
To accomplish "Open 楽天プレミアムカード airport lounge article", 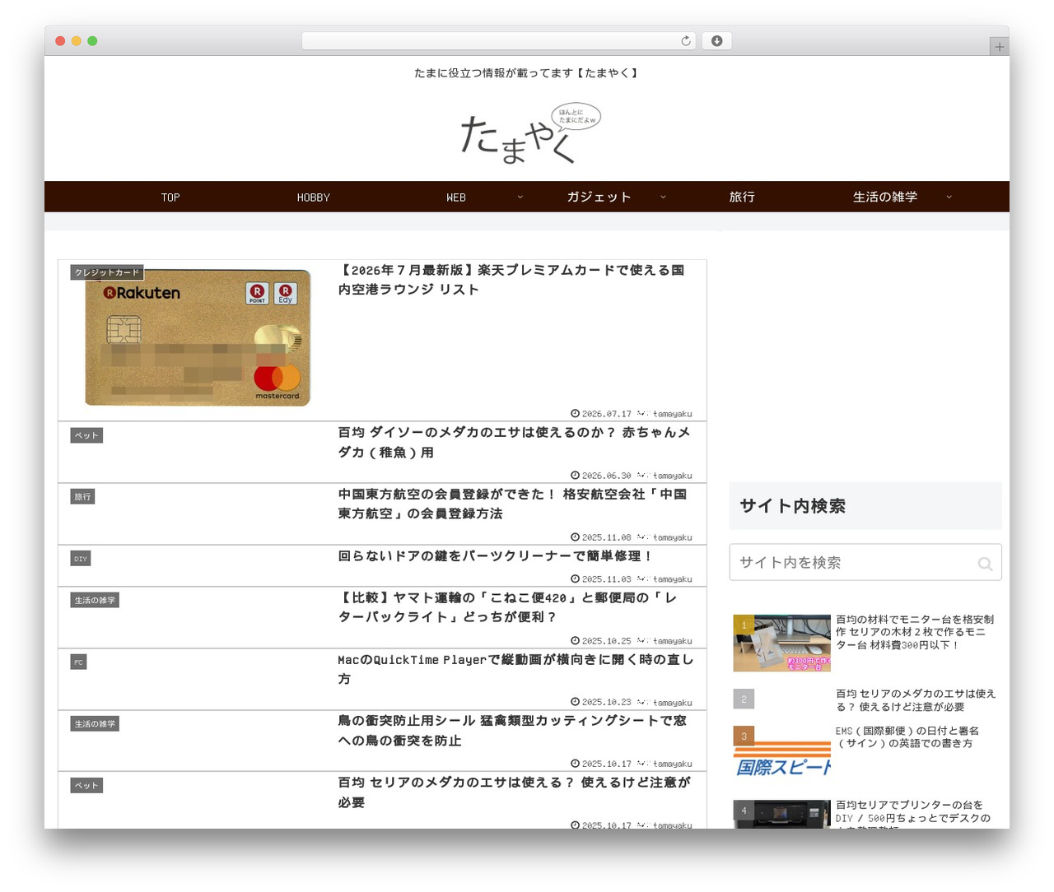I will 511,280.
